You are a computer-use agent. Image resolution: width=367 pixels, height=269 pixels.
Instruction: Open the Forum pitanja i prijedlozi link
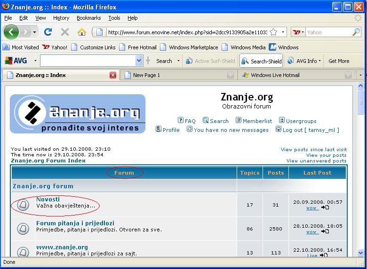pyautogui.click(x=75, y=223)
